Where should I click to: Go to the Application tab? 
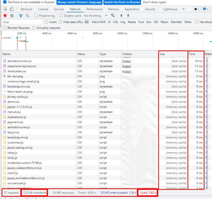(x=132, y=9)
